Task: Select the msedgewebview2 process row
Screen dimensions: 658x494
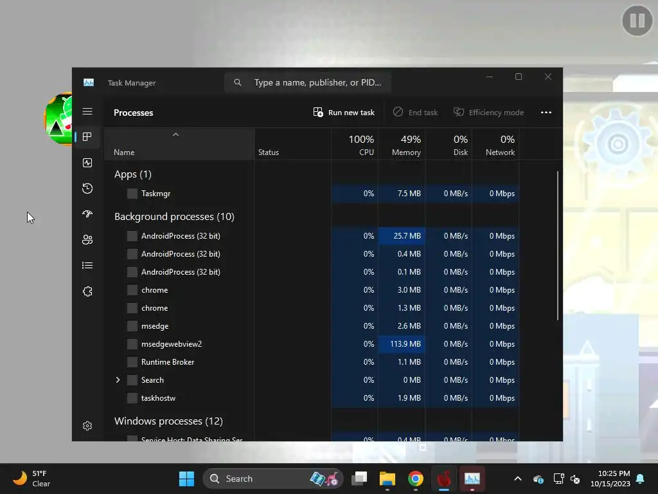Action: coord(312,343)
